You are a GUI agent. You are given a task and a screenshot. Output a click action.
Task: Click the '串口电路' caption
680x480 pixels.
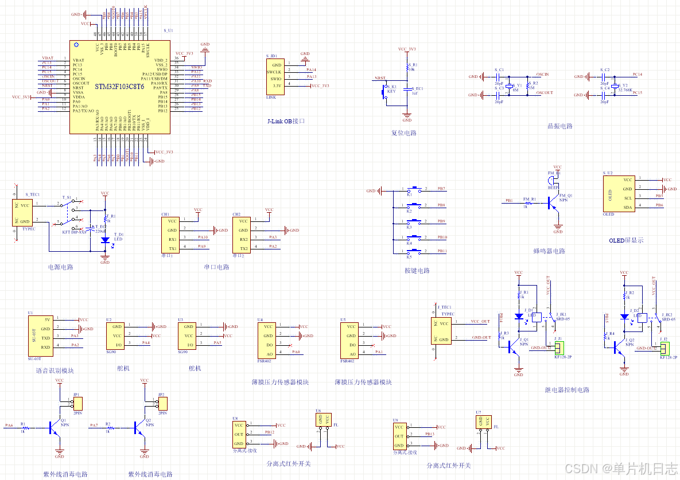pos(216,267)
